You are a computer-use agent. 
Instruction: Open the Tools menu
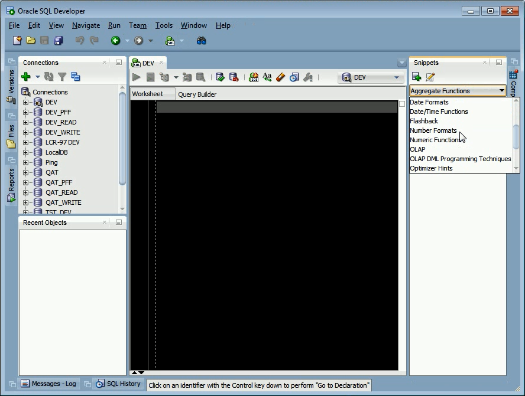point(164,25)
